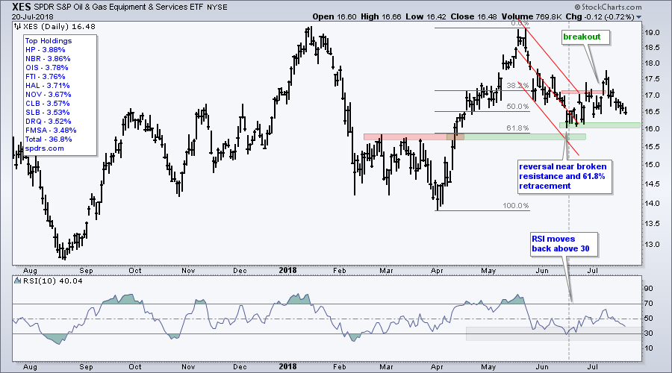Click the 'XES (Daily) 16.48' chart legend
Screen dimensions: 672x373
click(59, 27)
